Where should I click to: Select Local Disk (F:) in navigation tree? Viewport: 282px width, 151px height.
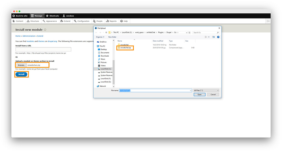(105, 79)
